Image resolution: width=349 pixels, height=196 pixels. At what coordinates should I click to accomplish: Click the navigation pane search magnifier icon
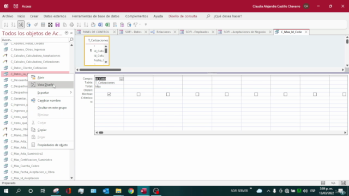[71, 40]
